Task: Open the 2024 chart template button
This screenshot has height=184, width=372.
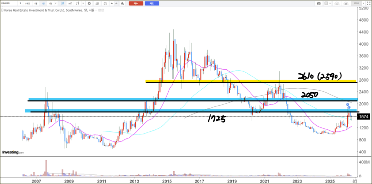Action: tap(356, 4)
